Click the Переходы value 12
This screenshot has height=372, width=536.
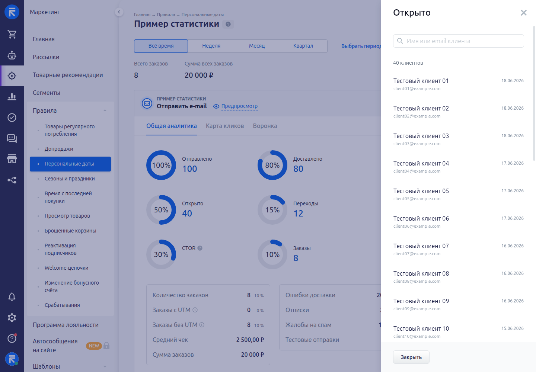(298, 214)
